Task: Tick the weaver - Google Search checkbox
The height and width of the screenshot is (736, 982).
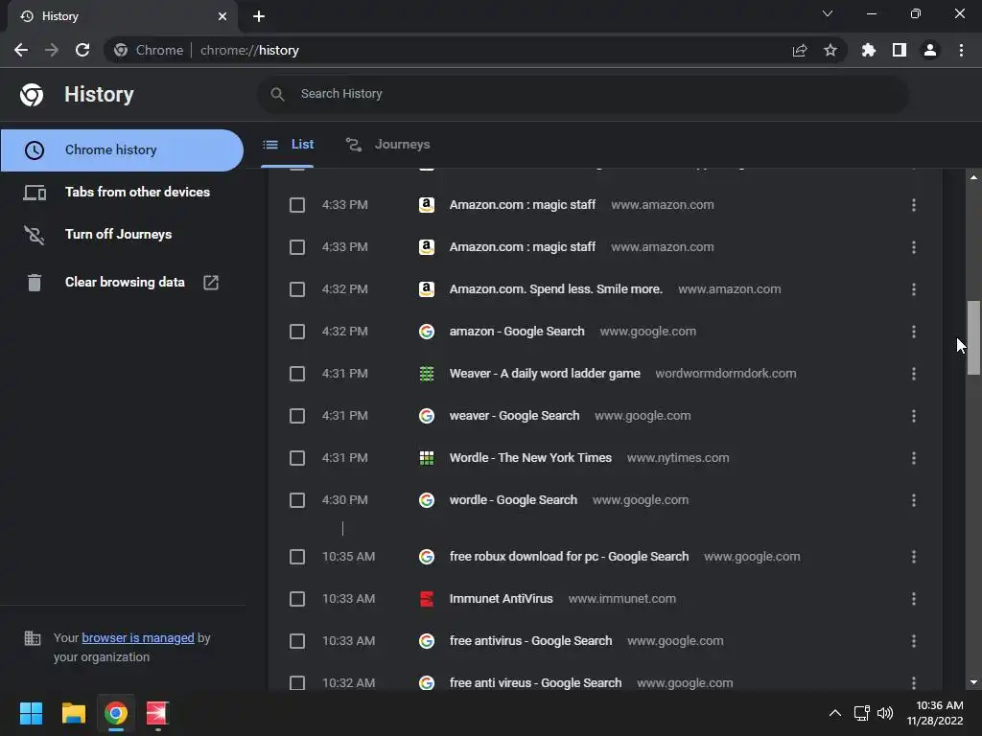Action: click(x=297, y=416)
